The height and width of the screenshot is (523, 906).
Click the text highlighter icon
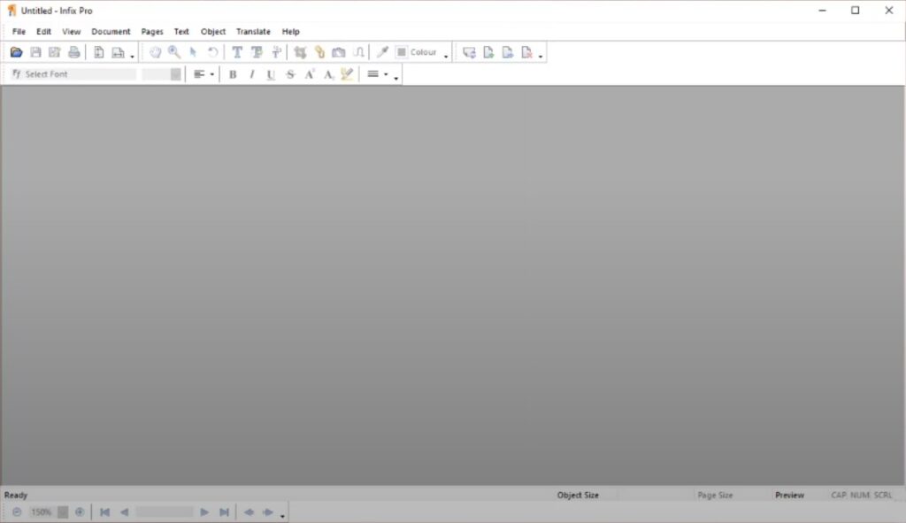pos(347,74)
